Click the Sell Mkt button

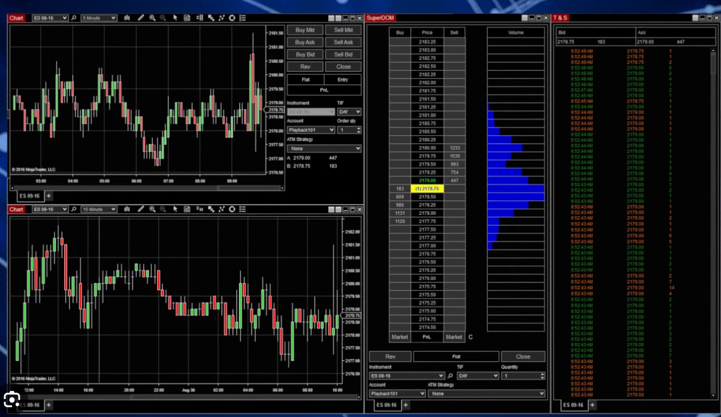[343, 30]
